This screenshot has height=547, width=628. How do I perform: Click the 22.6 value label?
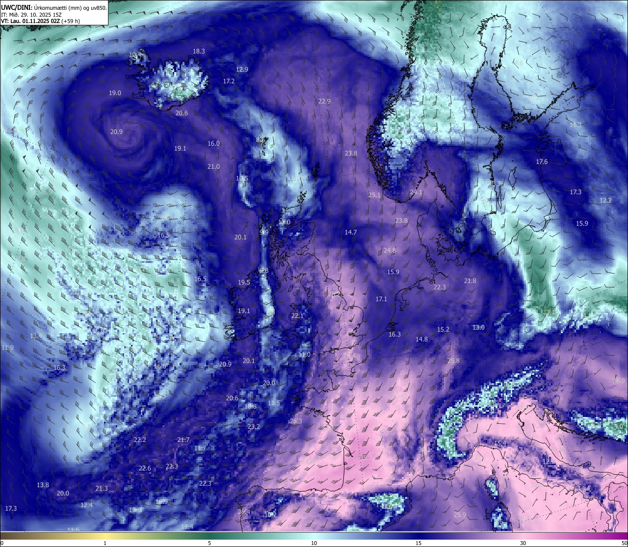click(145, 469)
